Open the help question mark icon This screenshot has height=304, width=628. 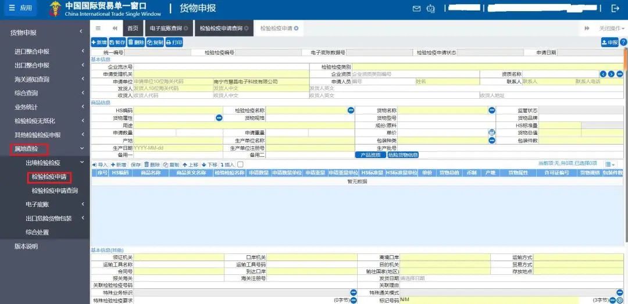[623, 42]
